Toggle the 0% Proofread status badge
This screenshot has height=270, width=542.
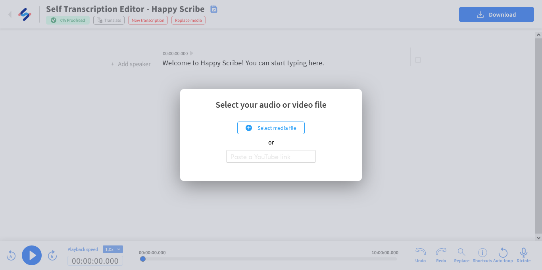click(x=68, y=20)
